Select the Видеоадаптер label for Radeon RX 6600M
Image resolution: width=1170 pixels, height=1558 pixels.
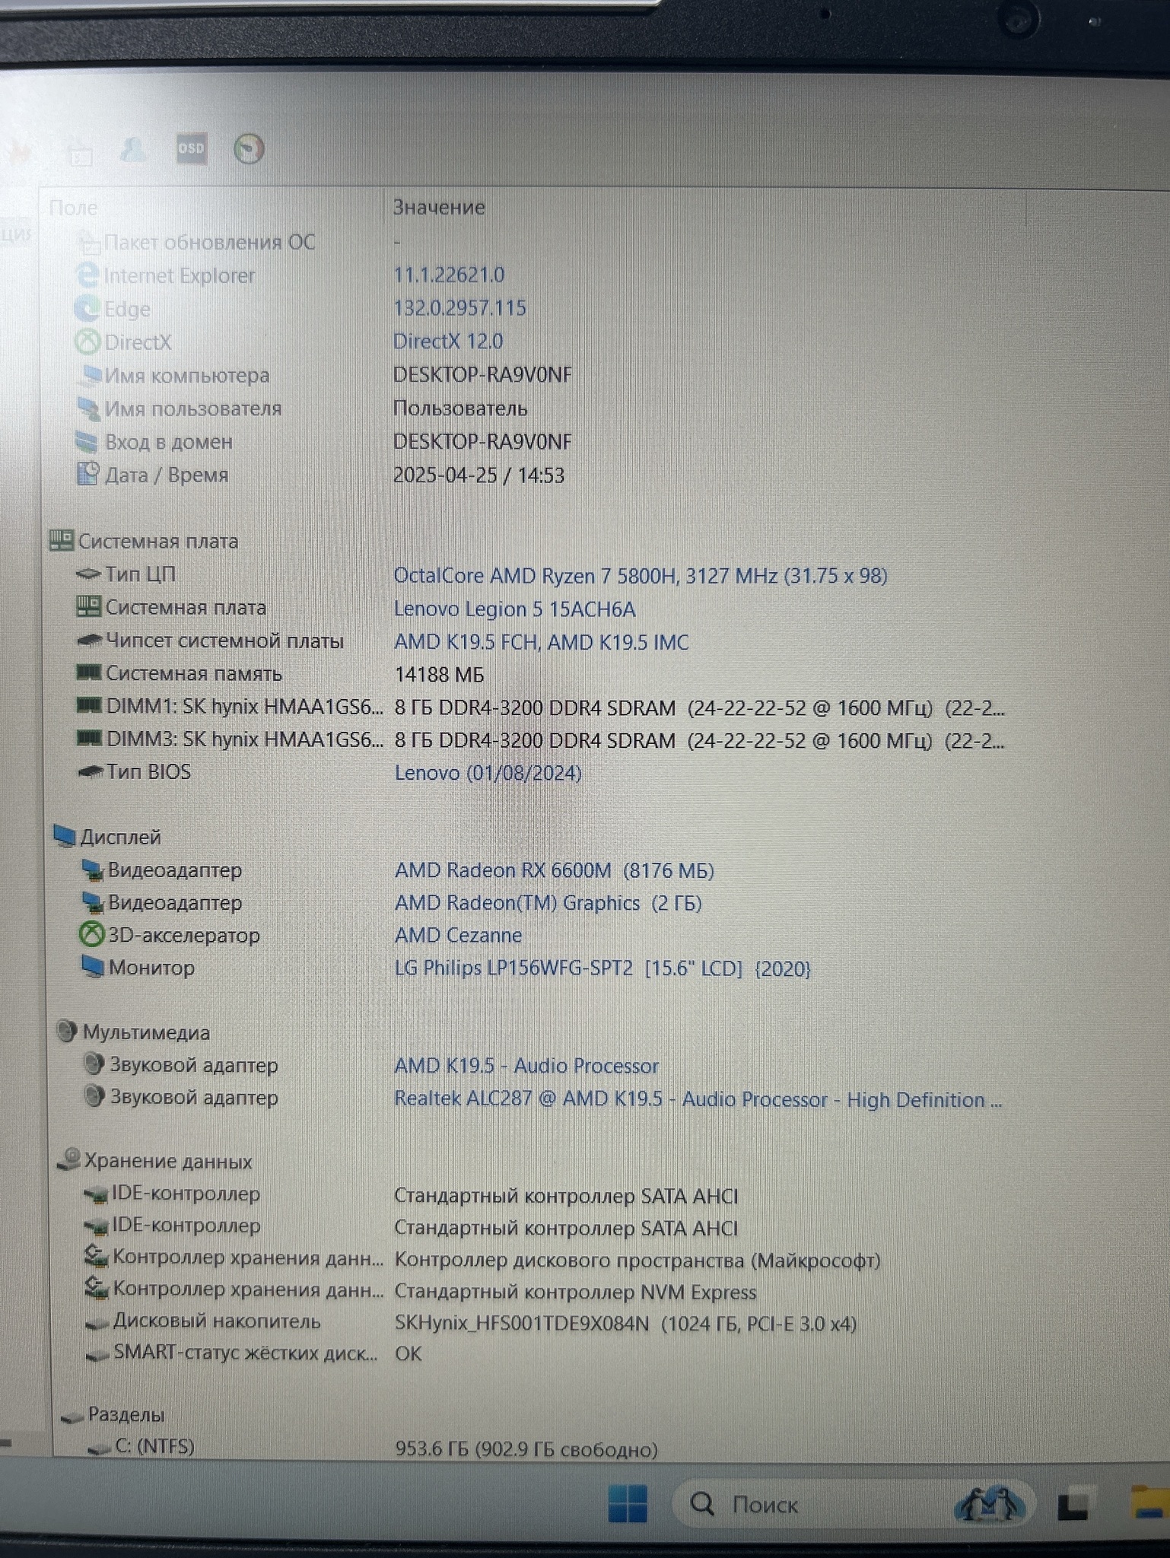tap(175, 870)
